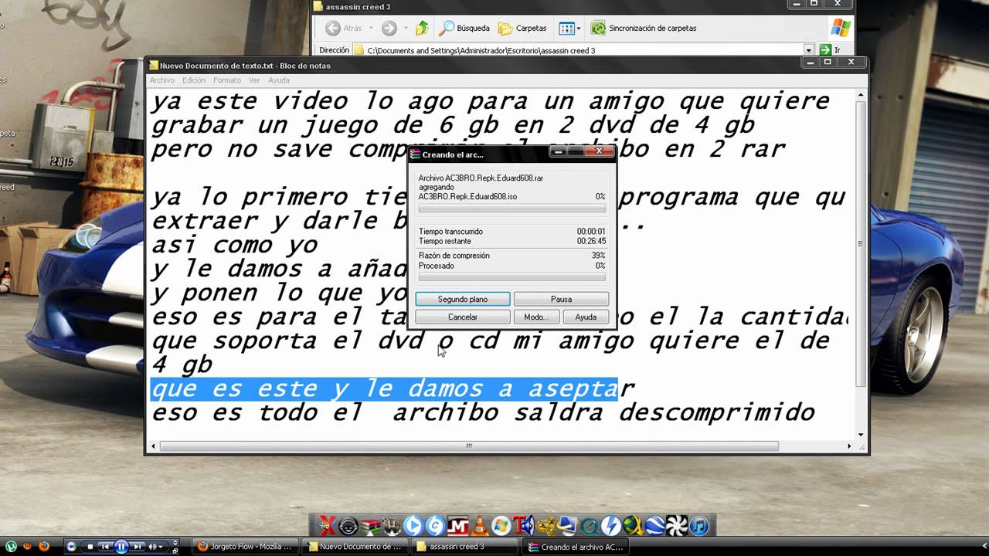Pause playback in the taskbar media player
Image resolution: width=989 pixels, height=556 pixels.
[121, 546]
